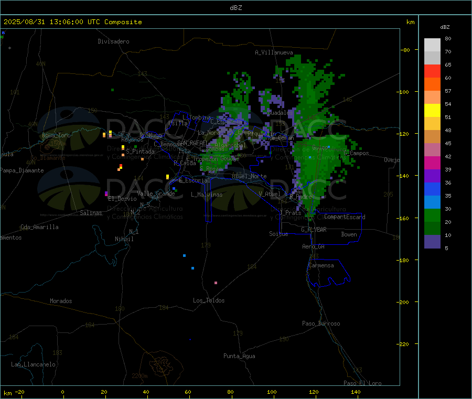Click the Valle_Grande label
The image size is (472, 399).
click(x=156, y=193)
